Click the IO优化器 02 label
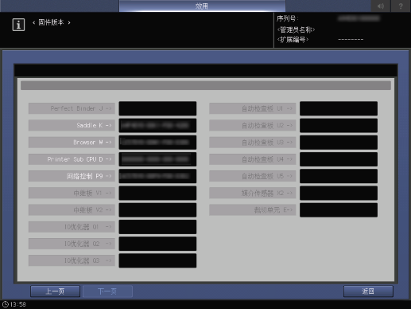The image size is (411, 309). coord(72,244)
